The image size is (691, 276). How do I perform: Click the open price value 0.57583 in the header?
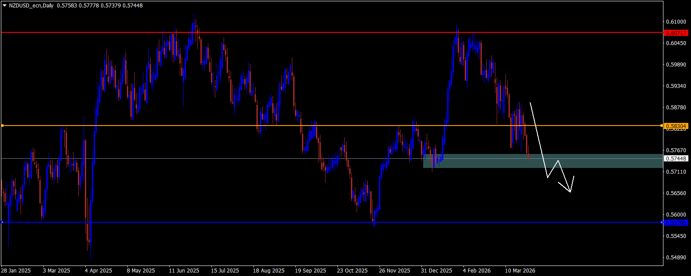tap(67, 6)
